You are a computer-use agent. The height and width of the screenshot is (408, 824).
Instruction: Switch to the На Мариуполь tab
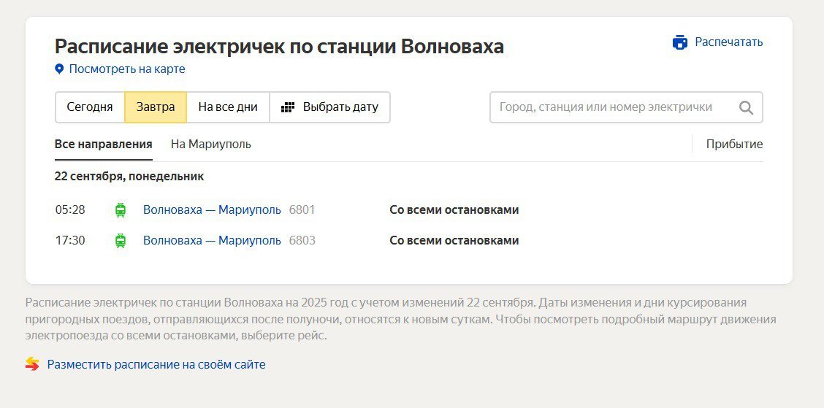click(210, 145)
